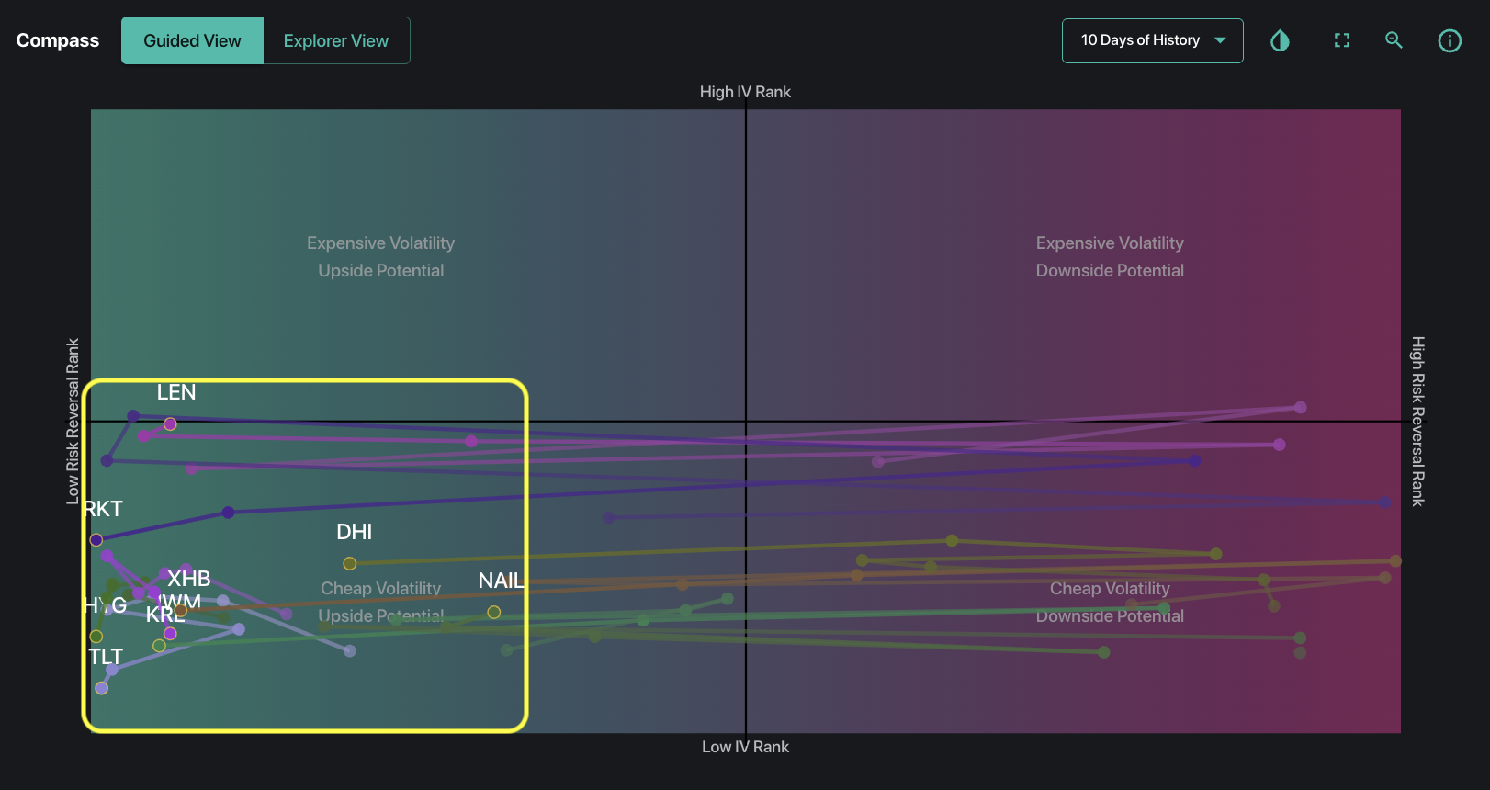Viewport: 1490px width, 790px height.
Task: Select the XHB ticker label
Action: coord(189,579)
